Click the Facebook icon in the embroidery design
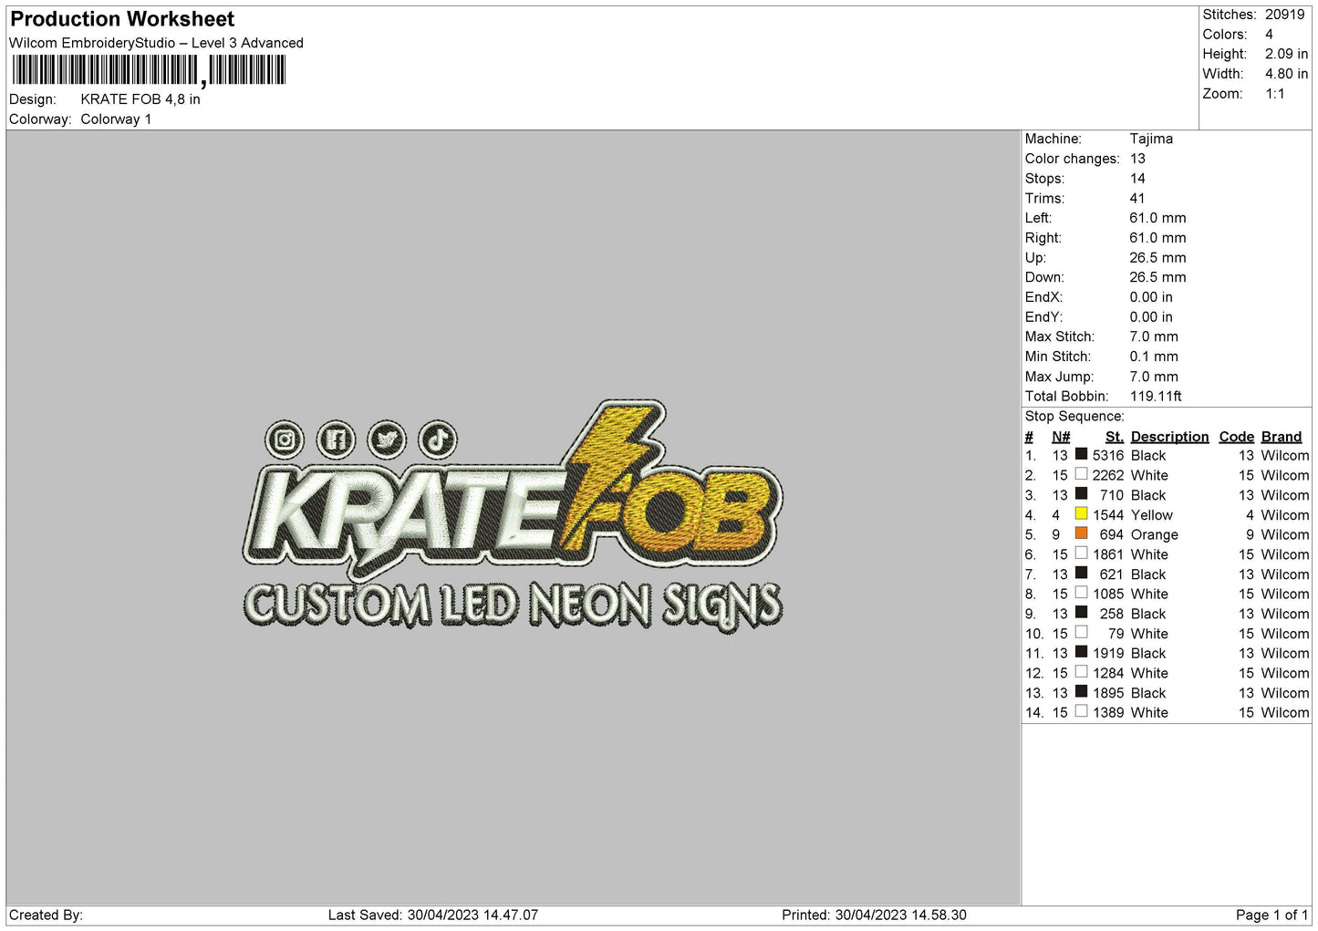This screenshot has height=931, width=1318. (x=337, y=440)
